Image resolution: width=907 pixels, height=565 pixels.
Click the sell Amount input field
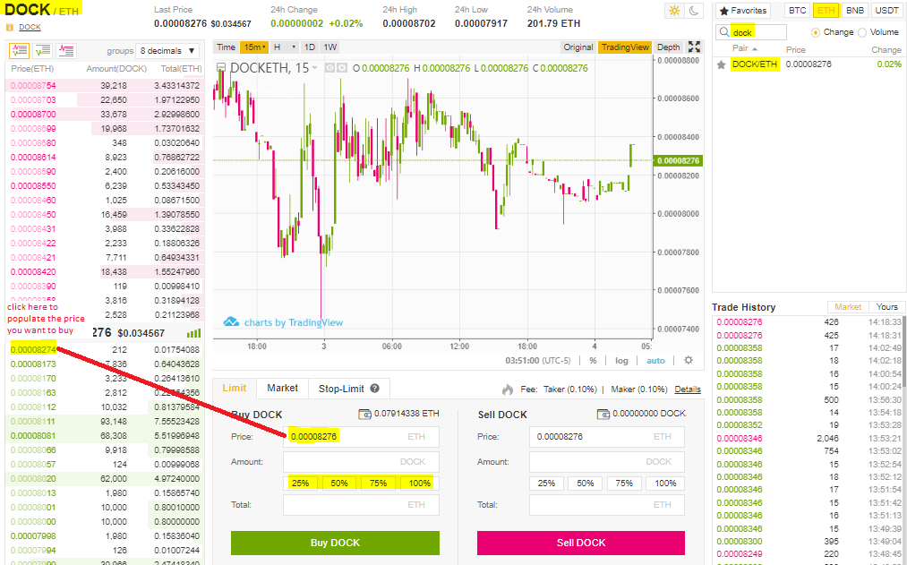pos(607,461)
